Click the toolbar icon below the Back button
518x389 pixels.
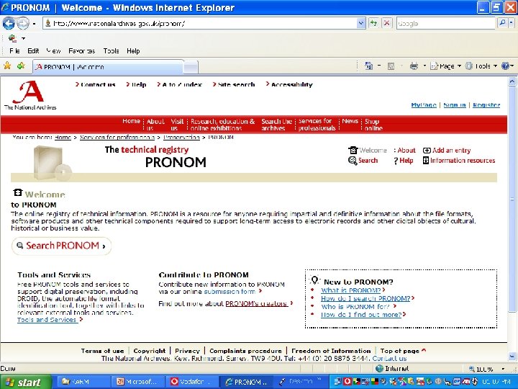pyautogui.click(x=12, y=38)
